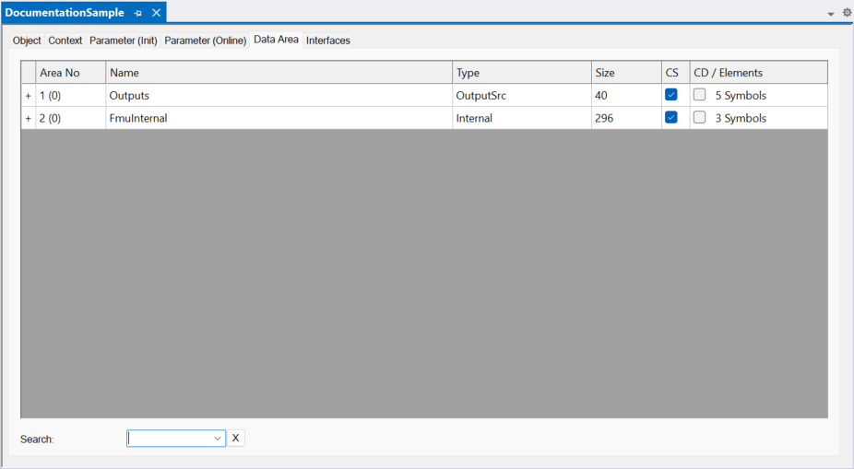
Task: Switch to the Object tab
Action: tap(27, 41)
